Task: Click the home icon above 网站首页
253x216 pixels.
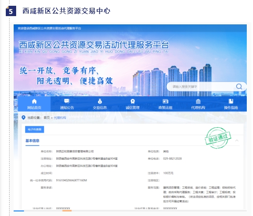Action: tap(34, 101)
